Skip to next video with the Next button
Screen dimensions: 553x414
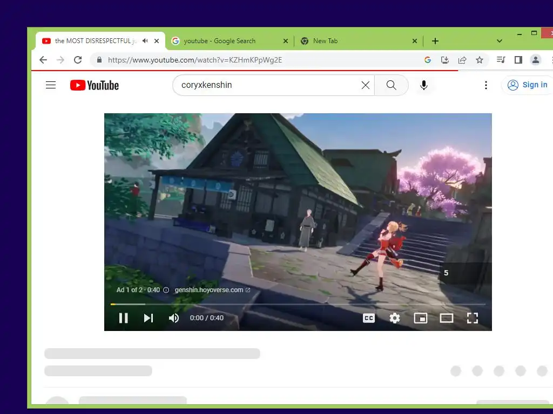tap(149, 318)
